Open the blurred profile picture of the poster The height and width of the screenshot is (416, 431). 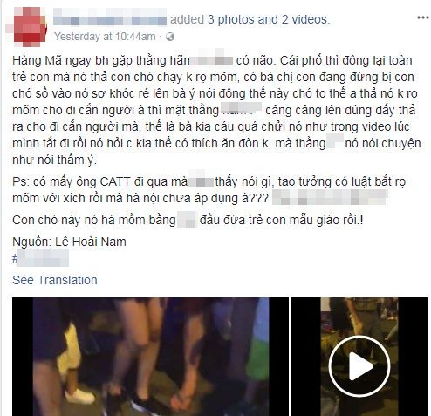click(x=26, y=27)
